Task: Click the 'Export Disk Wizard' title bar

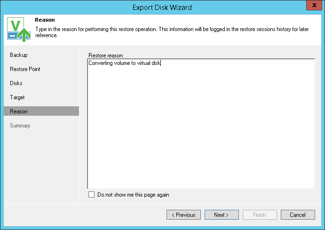Action: (162, 7)
